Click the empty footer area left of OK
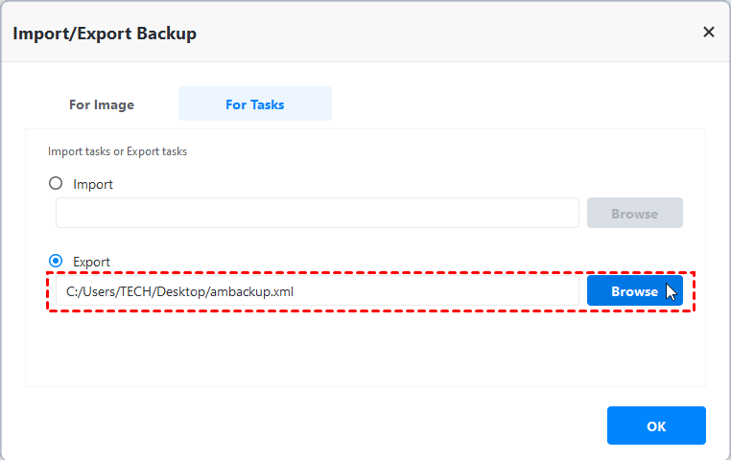731x460 pixels. click(x=307, y=425)
